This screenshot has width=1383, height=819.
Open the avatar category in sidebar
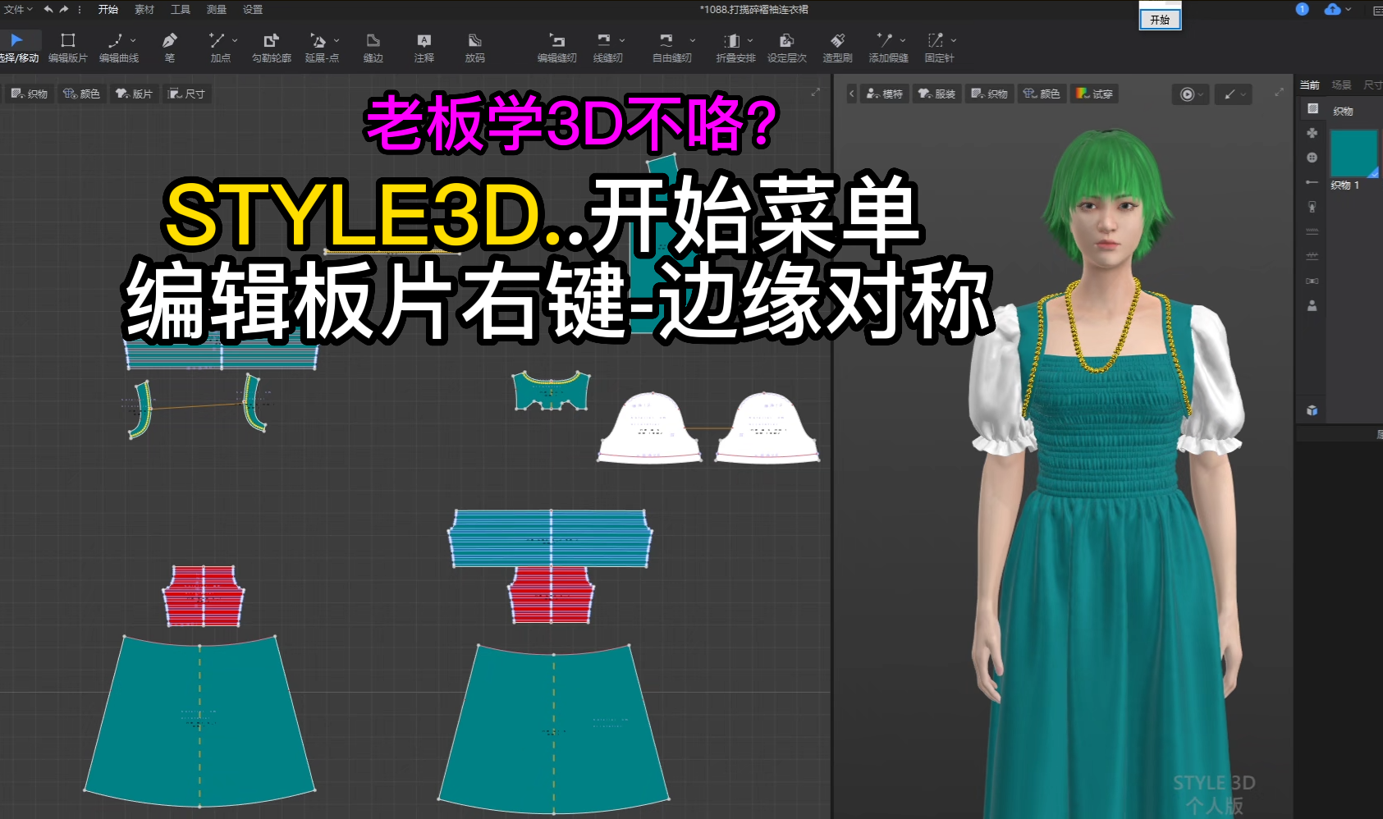[x=1312, y=305]
